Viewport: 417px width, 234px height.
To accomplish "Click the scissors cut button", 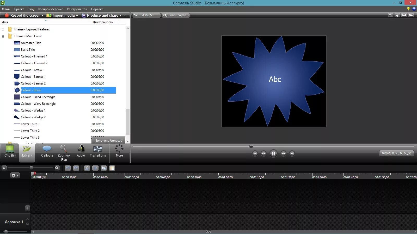I will (87, 168).
